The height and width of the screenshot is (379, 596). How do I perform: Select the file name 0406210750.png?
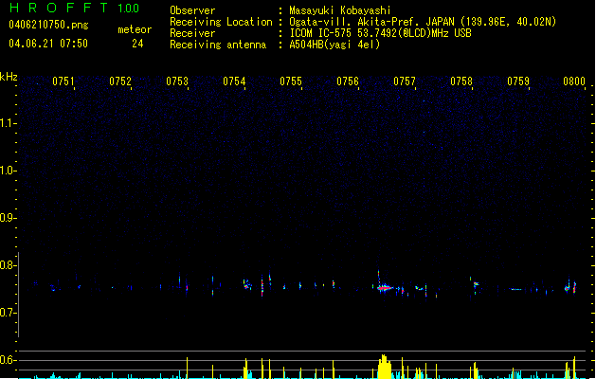[48, 25]
